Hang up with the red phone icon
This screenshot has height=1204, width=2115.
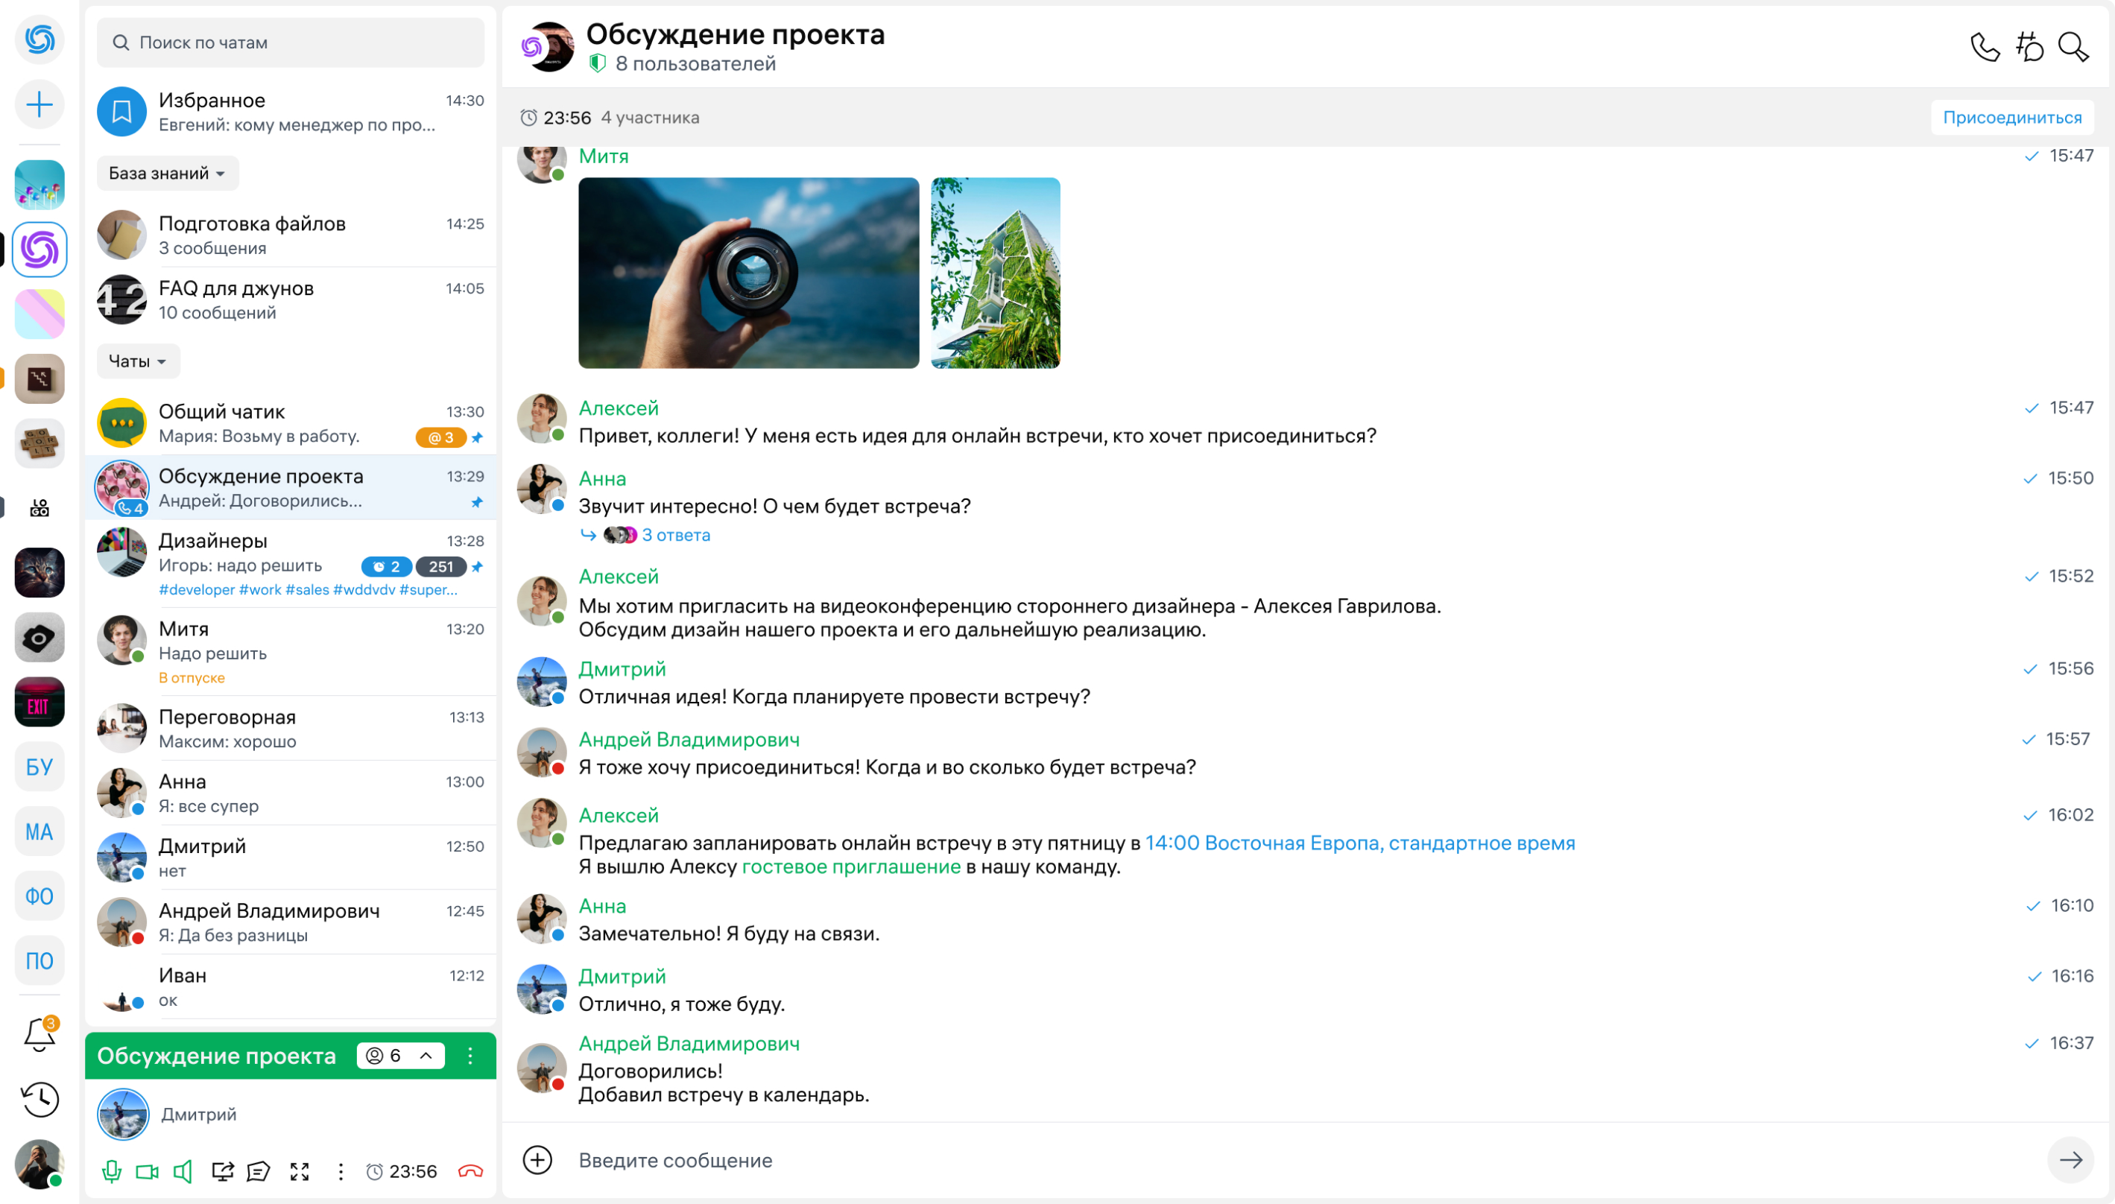click(x=470, y=1171)
